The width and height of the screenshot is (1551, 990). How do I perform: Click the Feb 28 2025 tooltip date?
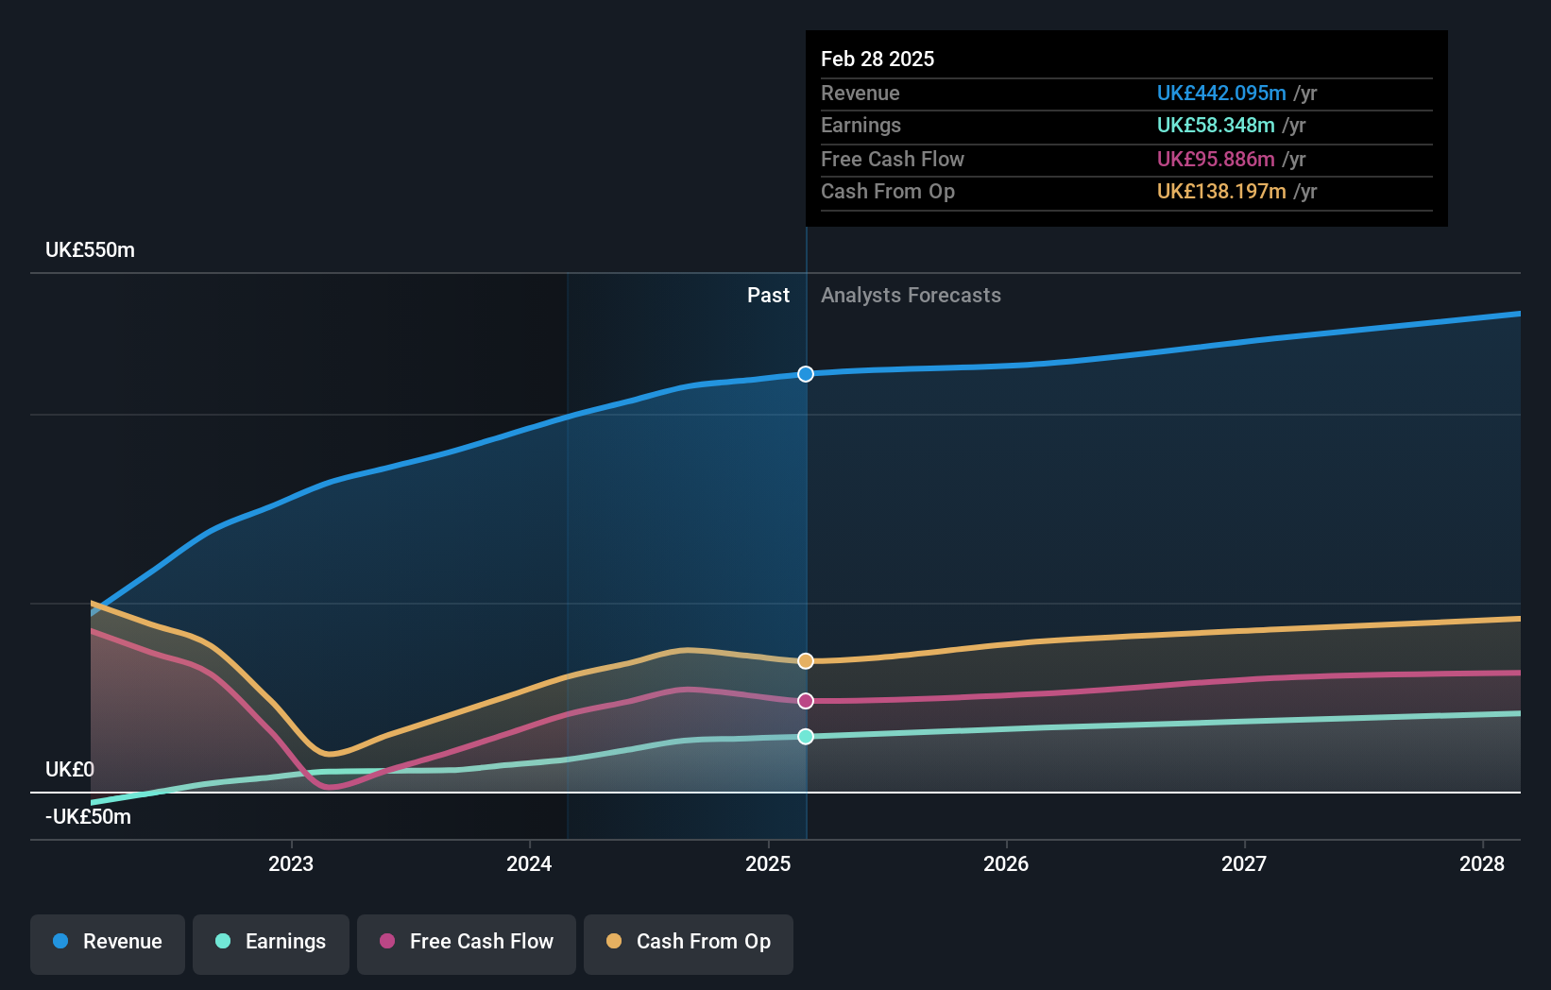pyautogui.click(x=878, y=59)
